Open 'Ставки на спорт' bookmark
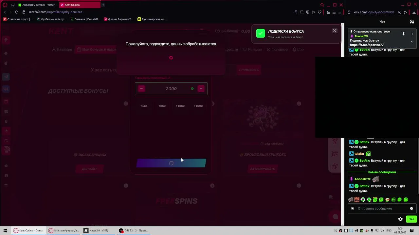419x235 pixels. (x=18, y=19)
